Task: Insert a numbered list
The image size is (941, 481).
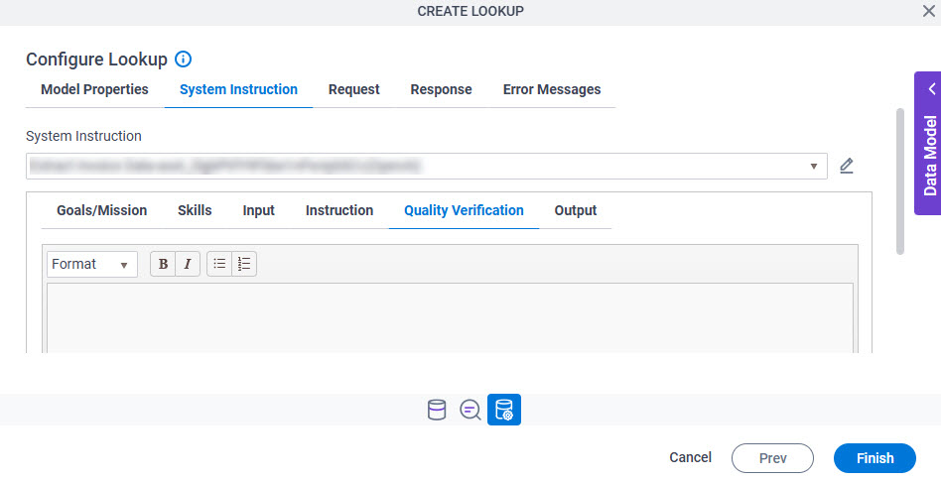Action: coord(244,264)
